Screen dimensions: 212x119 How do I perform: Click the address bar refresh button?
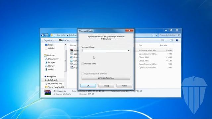click(156, 35)
